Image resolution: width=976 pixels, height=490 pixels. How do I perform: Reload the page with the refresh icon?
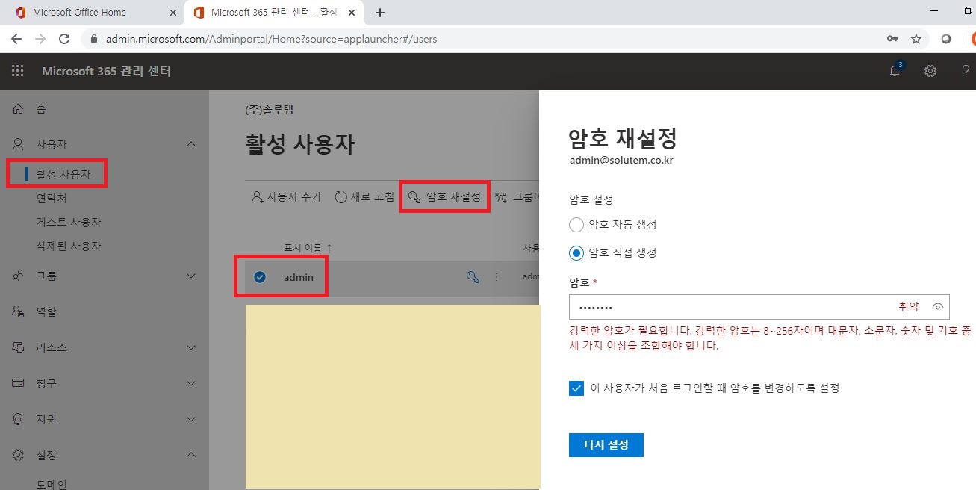[x=64, y=39]
